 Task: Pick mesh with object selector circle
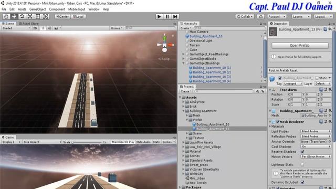pos(330,115)
